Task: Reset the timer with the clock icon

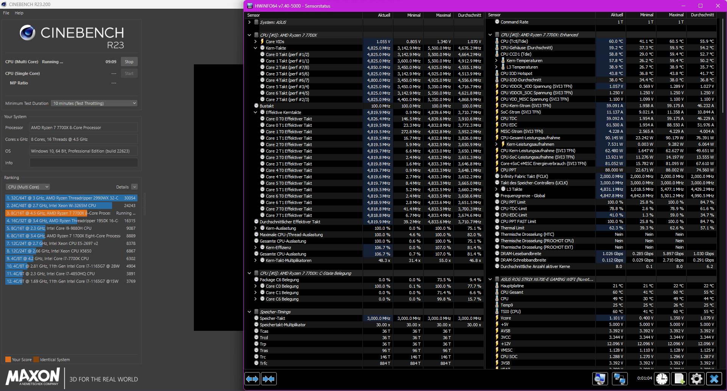Action: point(662,379)
